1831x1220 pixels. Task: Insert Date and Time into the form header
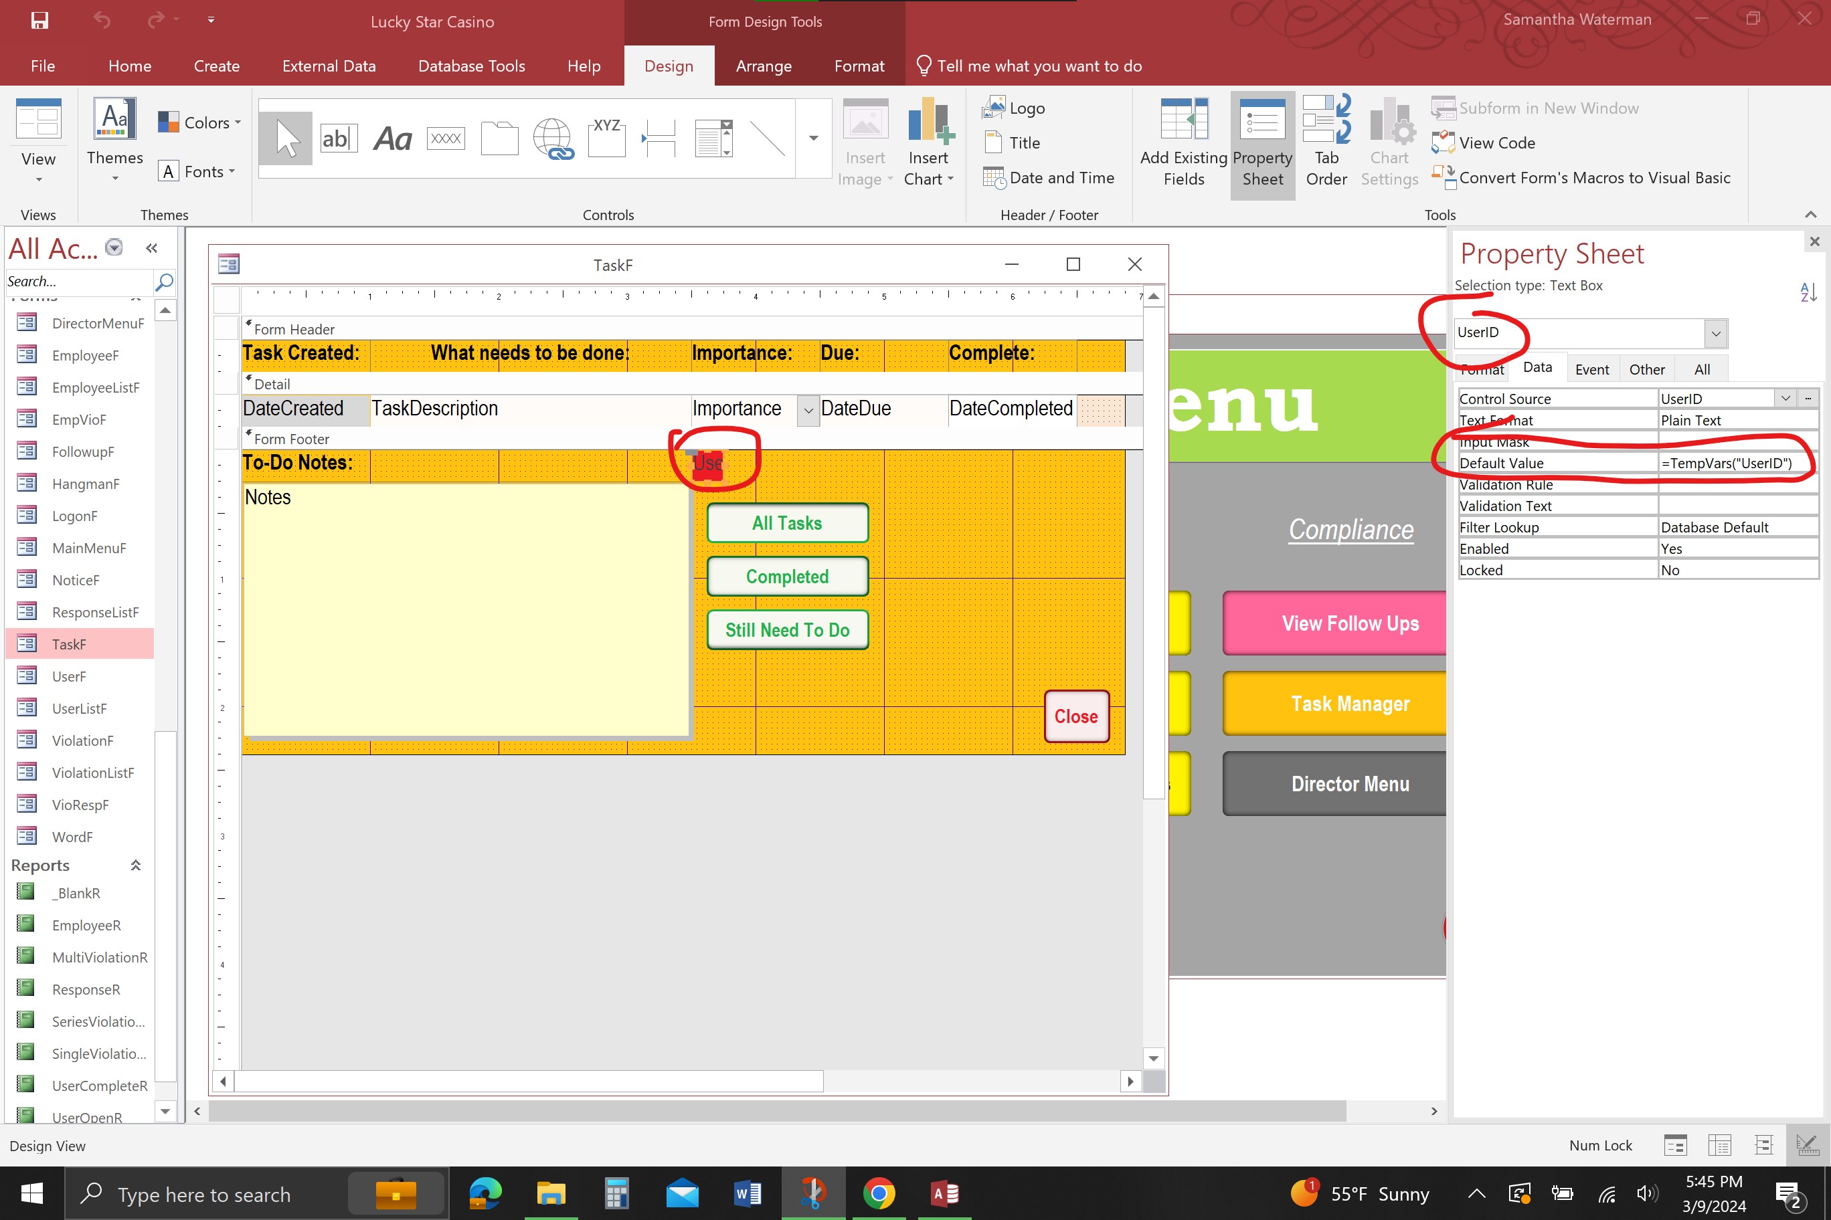click(1050, 177)
